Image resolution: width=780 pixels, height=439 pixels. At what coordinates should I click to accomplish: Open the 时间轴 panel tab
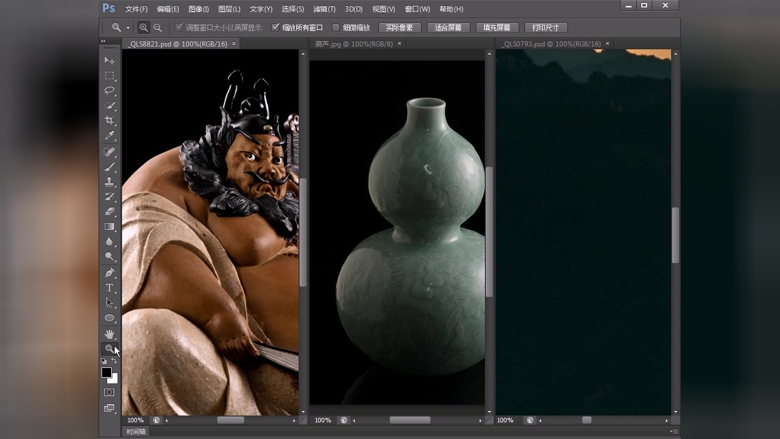[136, 432]
